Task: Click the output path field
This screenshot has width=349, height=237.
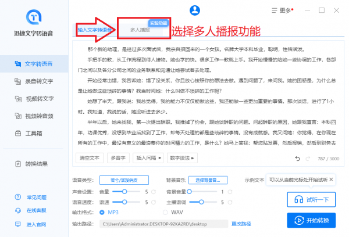Action: 164,224
